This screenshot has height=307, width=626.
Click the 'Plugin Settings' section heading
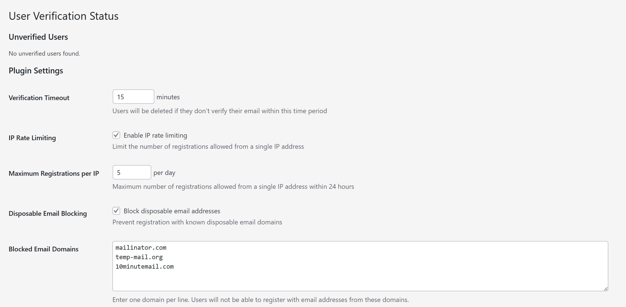coord(36,71)
